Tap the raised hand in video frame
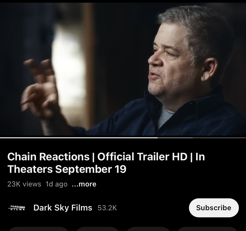The width and height of the screenshot is (246, 231). pyautogui.click(x=39, y=88)
